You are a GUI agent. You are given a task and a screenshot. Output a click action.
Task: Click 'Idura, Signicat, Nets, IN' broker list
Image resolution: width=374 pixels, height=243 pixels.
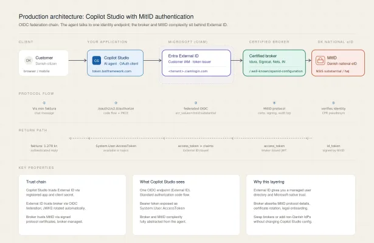267,62
